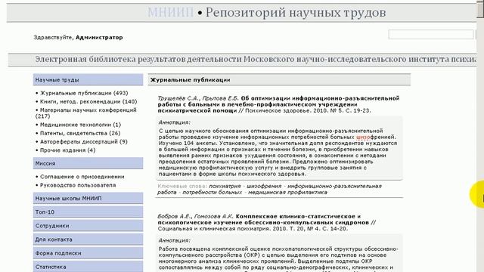Open Сотрудники menu item
Screen dimensions: 484x272
point(88,225)
